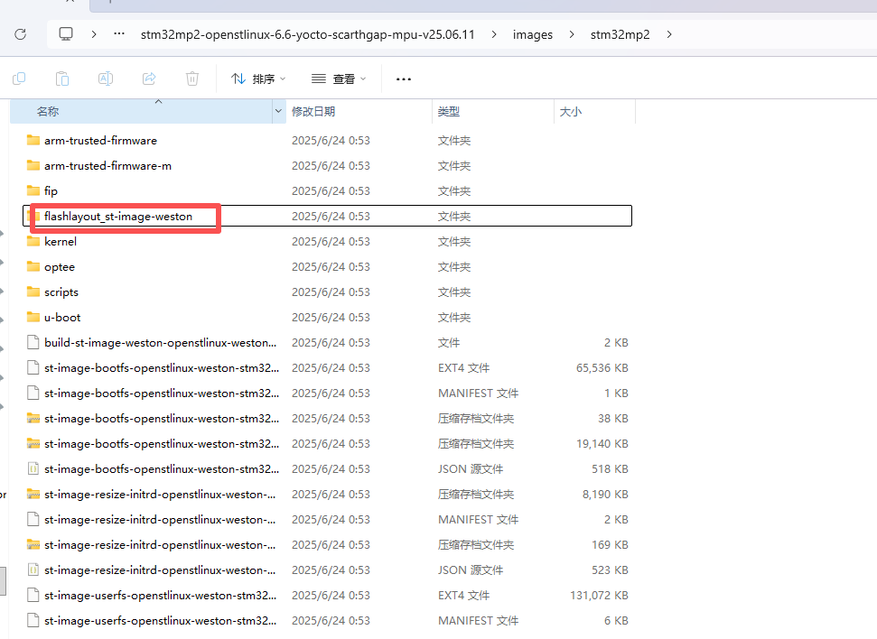The height and width of the screenshot is (639, 877).
Task: Open the 查看 view dropdown
Action: pos(339,79)
